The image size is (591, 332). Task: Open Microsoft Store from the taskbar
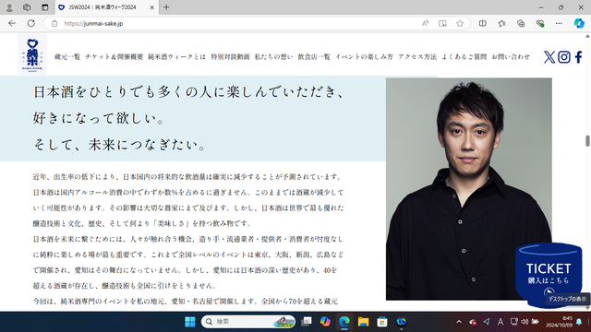382,322
